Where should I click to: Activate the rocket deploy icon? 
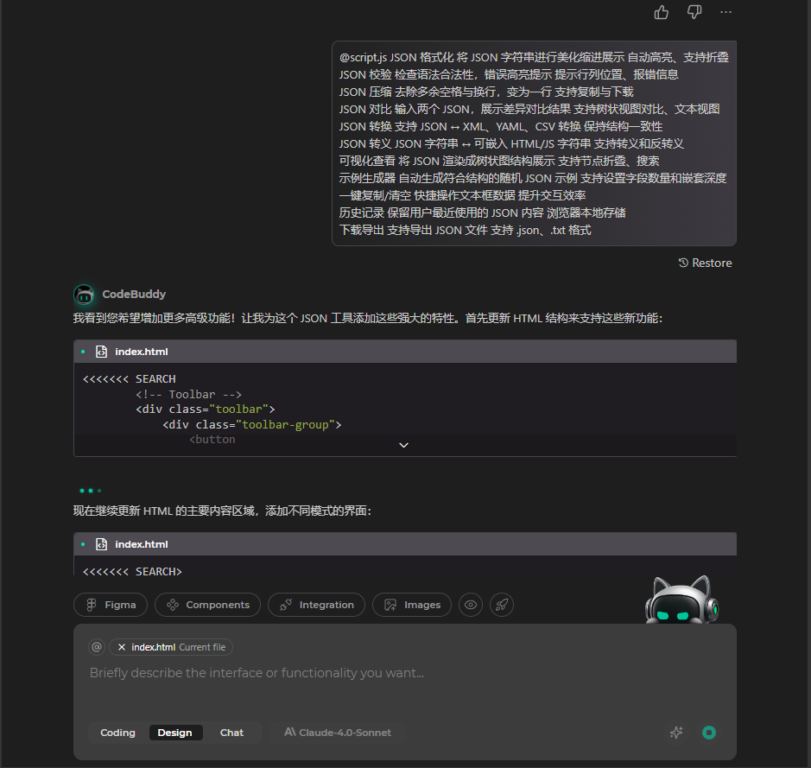[502, 605]
